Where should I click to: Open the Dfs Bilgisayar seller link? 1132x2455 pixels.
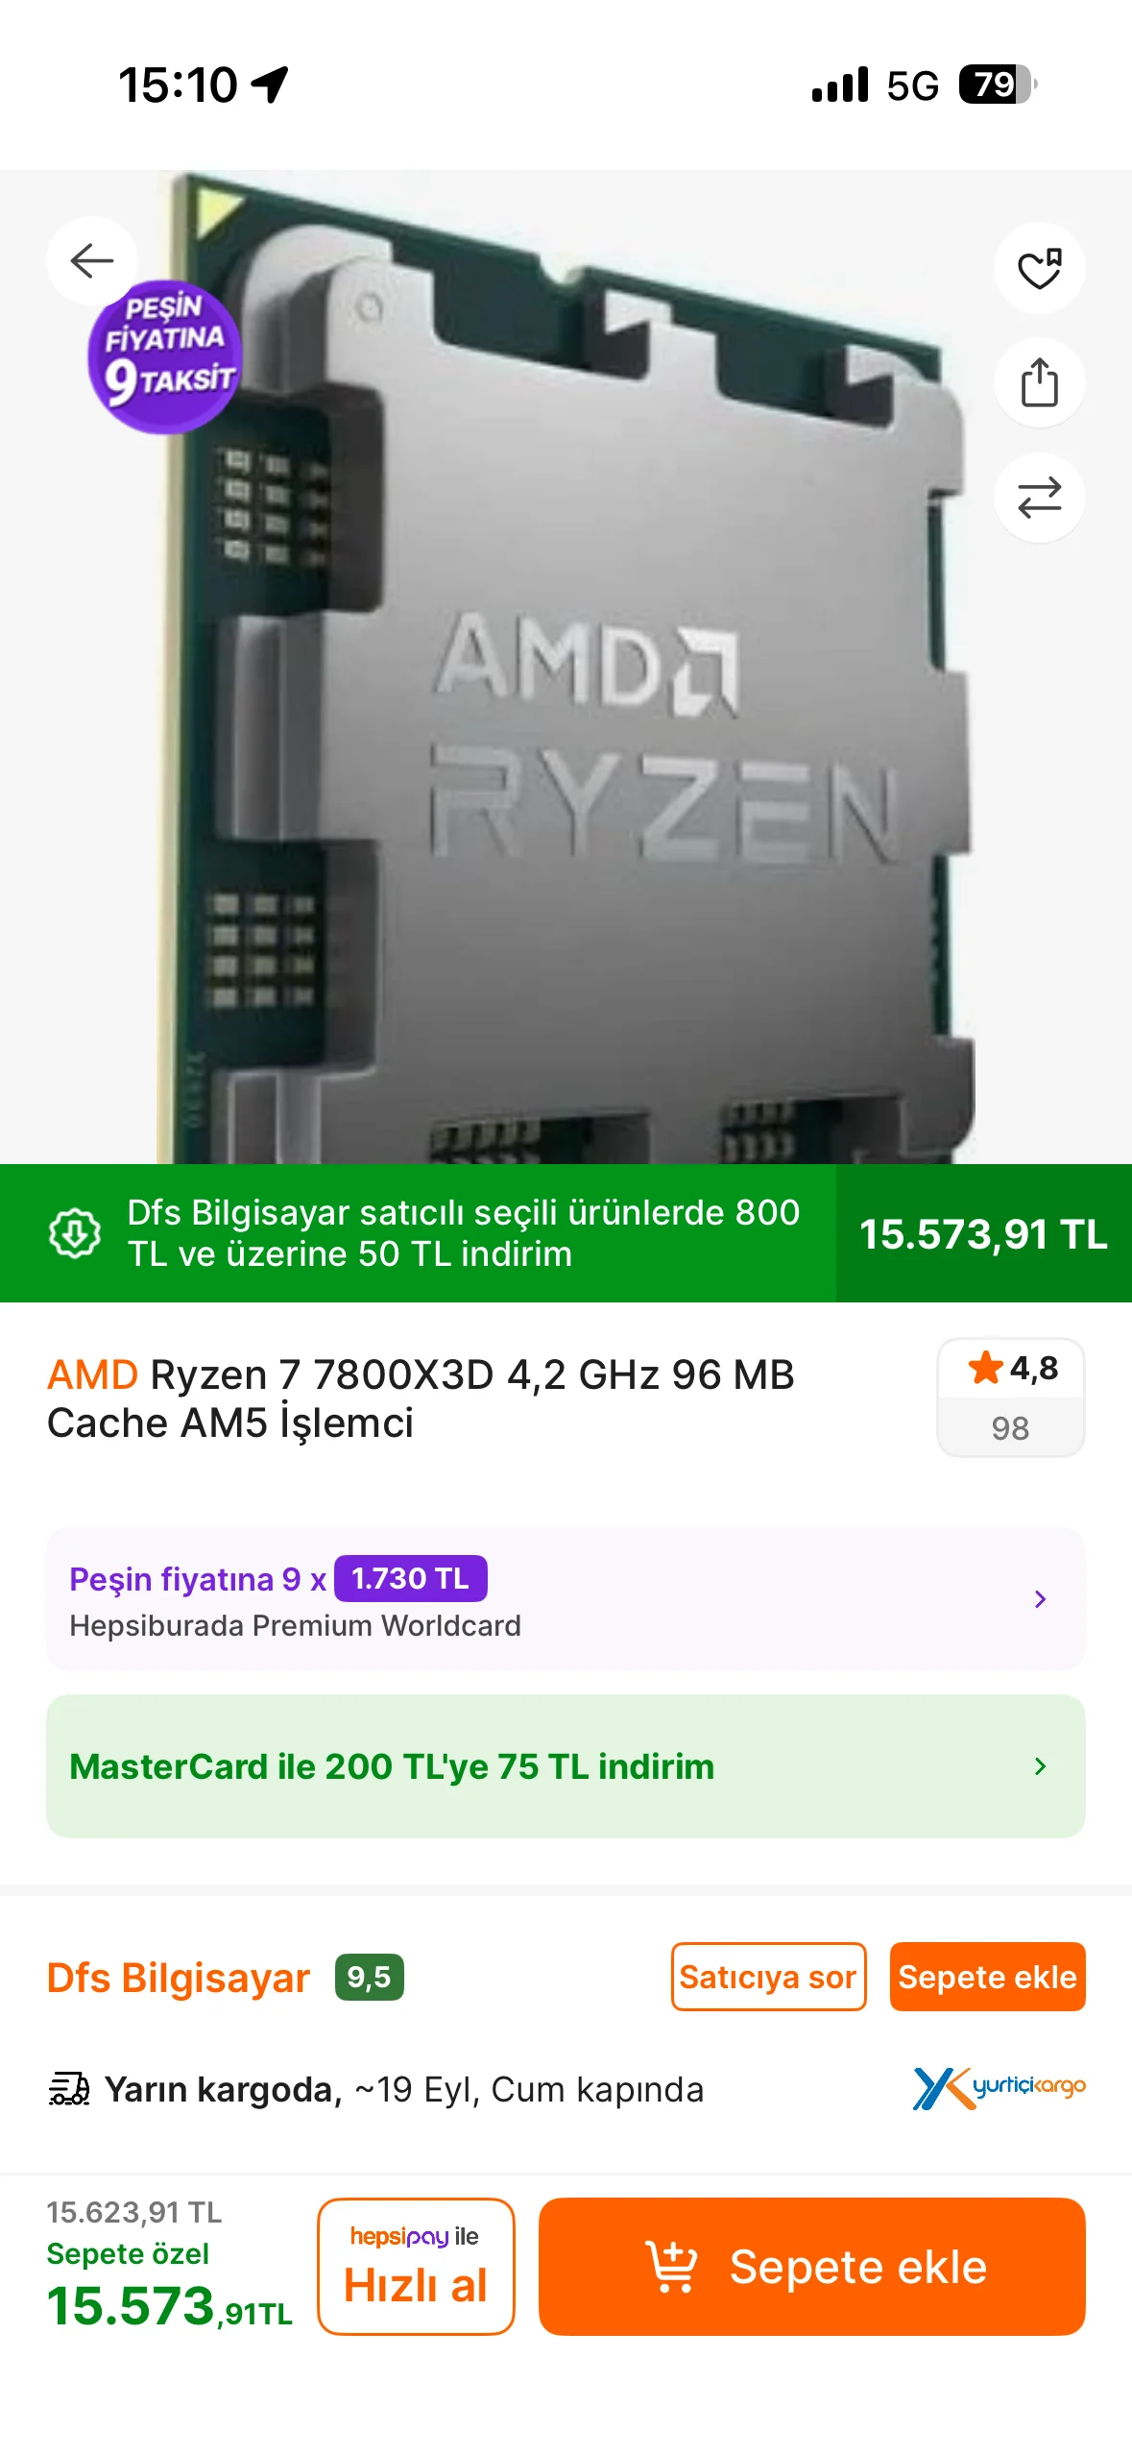[179, 1978]
